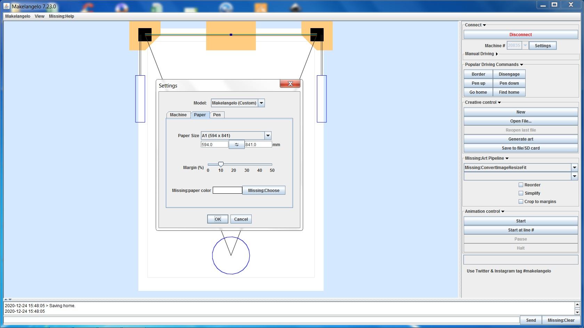Collapse the Creative control panel
584x328 pixels.
click(500, 102)
